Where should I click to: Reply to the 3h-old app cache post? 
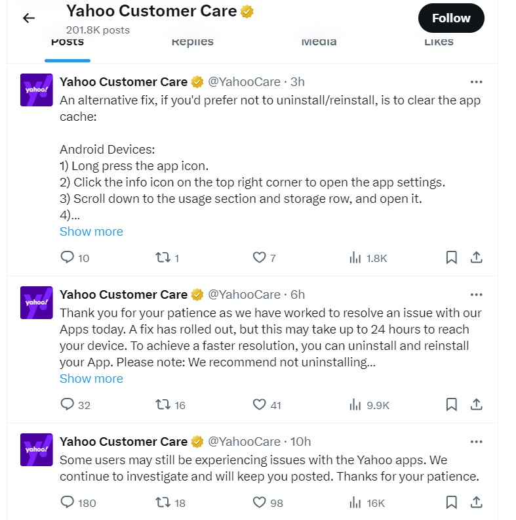pos(68,258)
